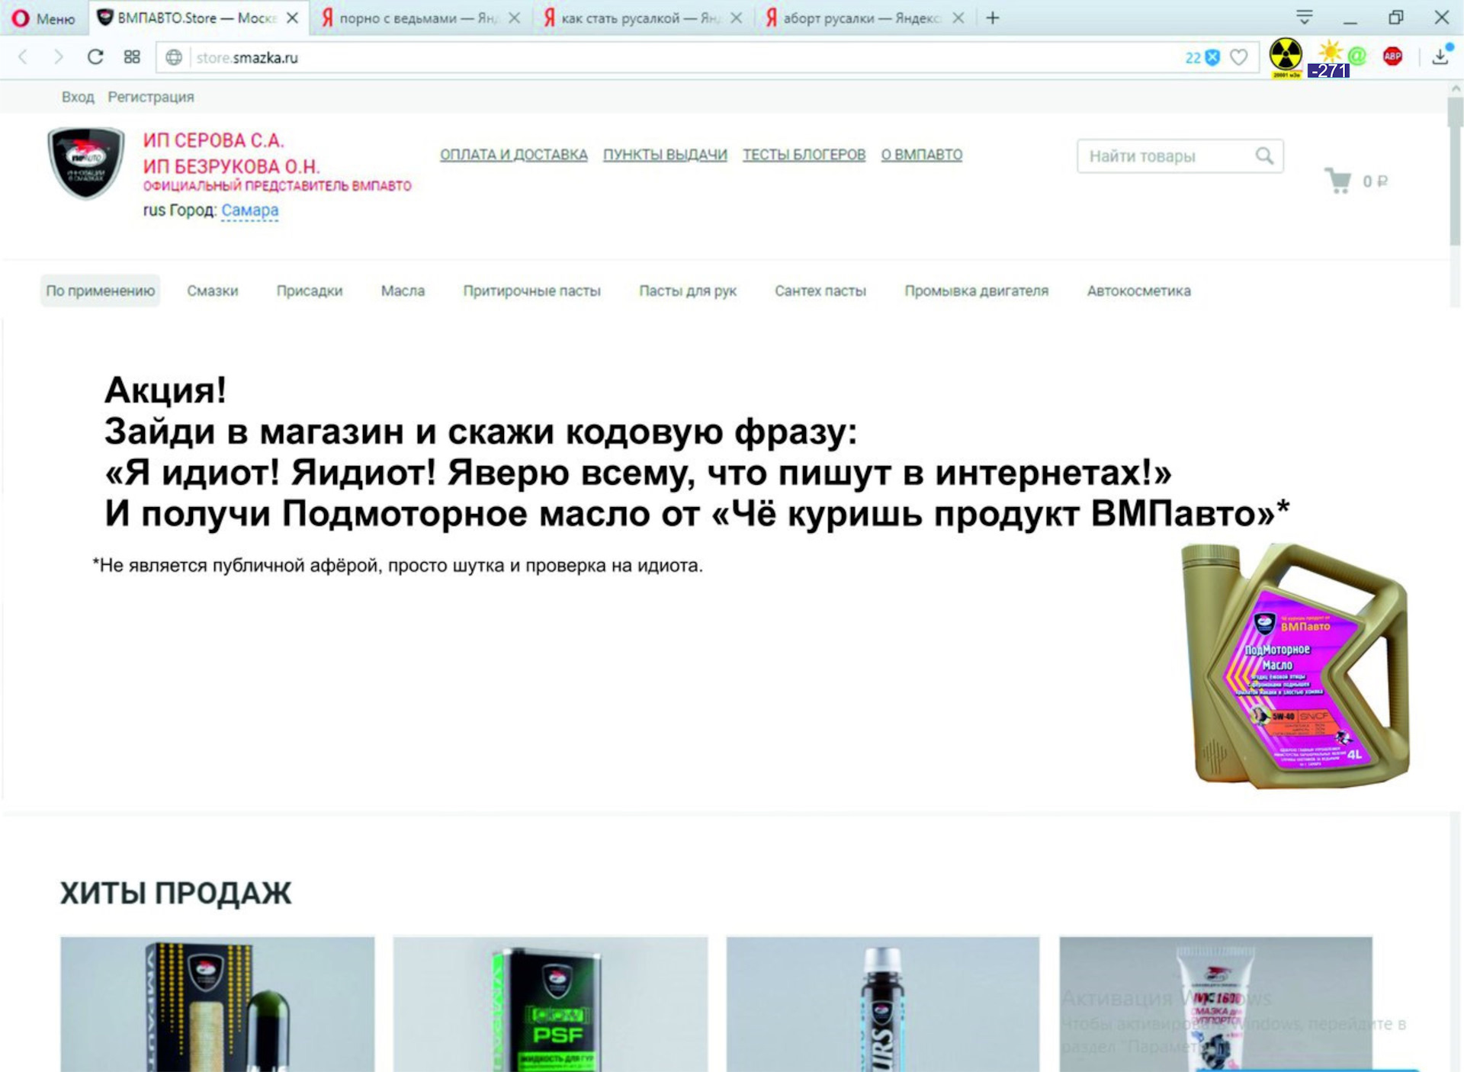
Task: Open the tab list menu icon
Action: click(1304, 18)
